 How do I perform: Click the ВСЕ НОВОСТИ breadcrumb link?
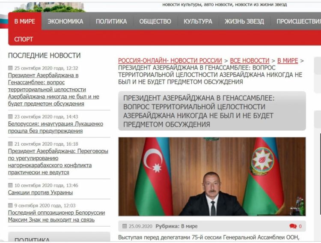click(x=250, y=61)
